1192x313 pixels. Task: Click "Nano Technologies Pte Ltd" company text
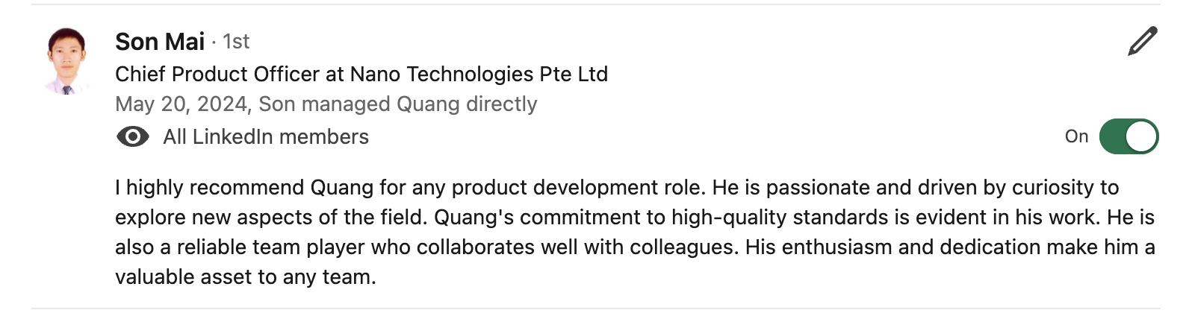pyautogui.click(x=479, y=75)
